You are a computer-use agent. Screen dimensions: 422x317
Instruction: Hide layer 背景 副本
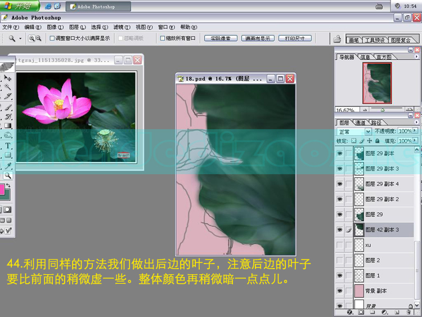340,291
